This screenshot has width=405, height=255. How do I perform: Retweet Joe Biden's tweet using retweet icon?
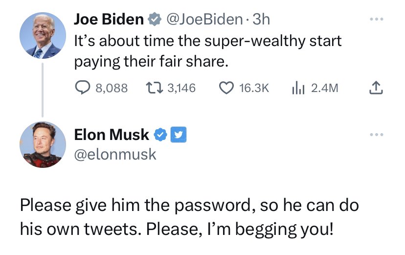point(156,88)
